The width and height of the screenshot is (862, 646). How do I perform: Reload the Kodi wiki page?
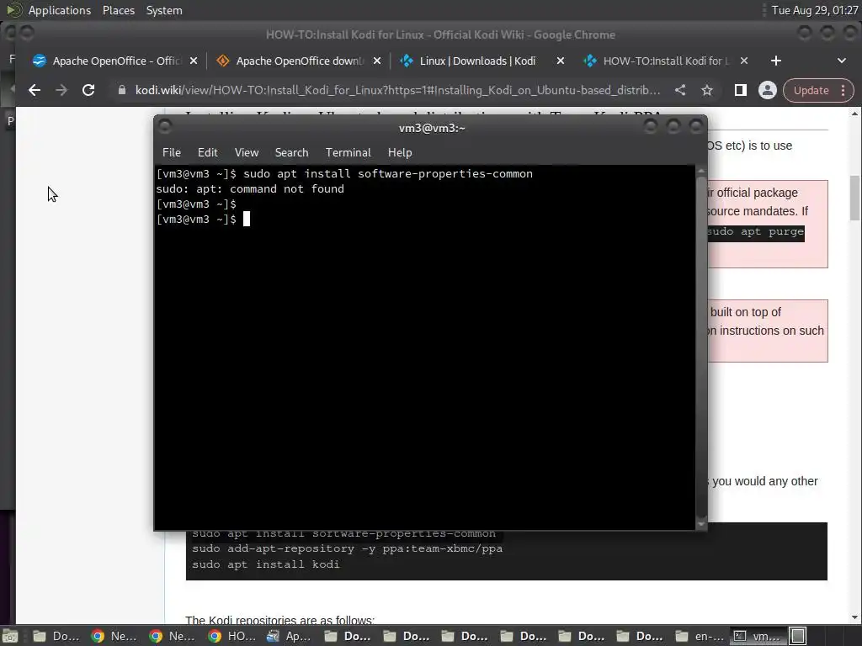click(x=88, y=90)
